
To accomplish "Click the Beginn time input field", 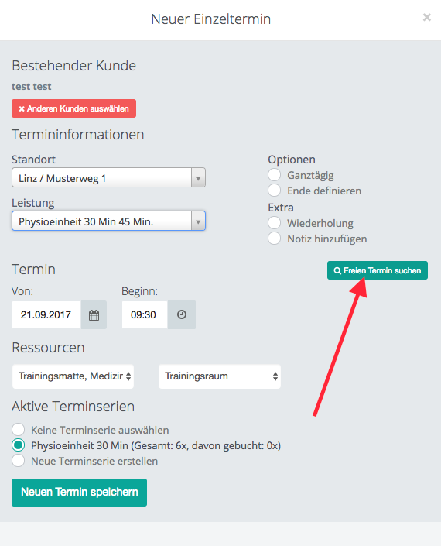I will pyautogui.click(x=145, y=314).
